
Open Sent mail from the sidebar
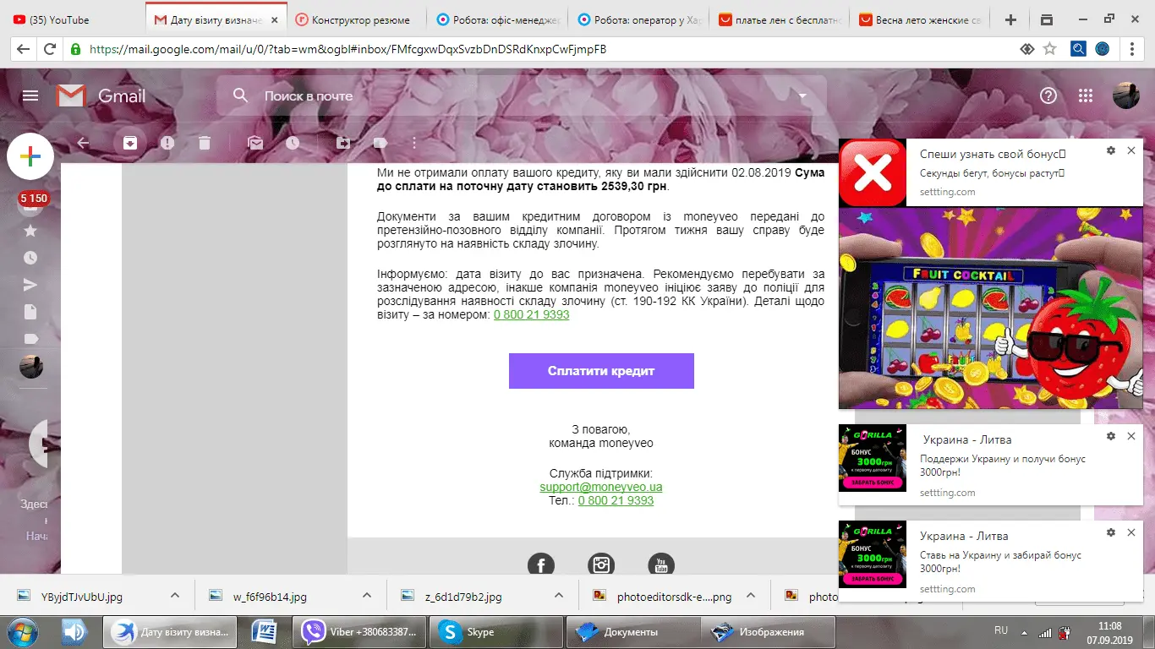click(x=30, y=284)
